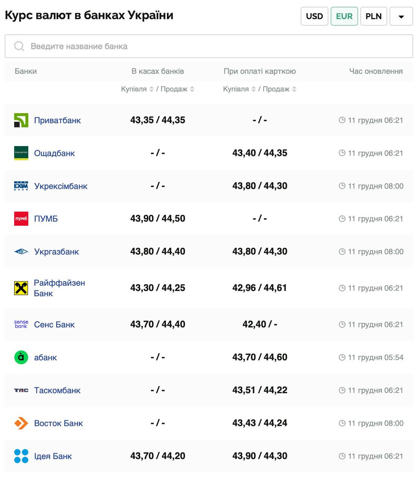
Task: Switch to USD currency tab
Action: 315,16
